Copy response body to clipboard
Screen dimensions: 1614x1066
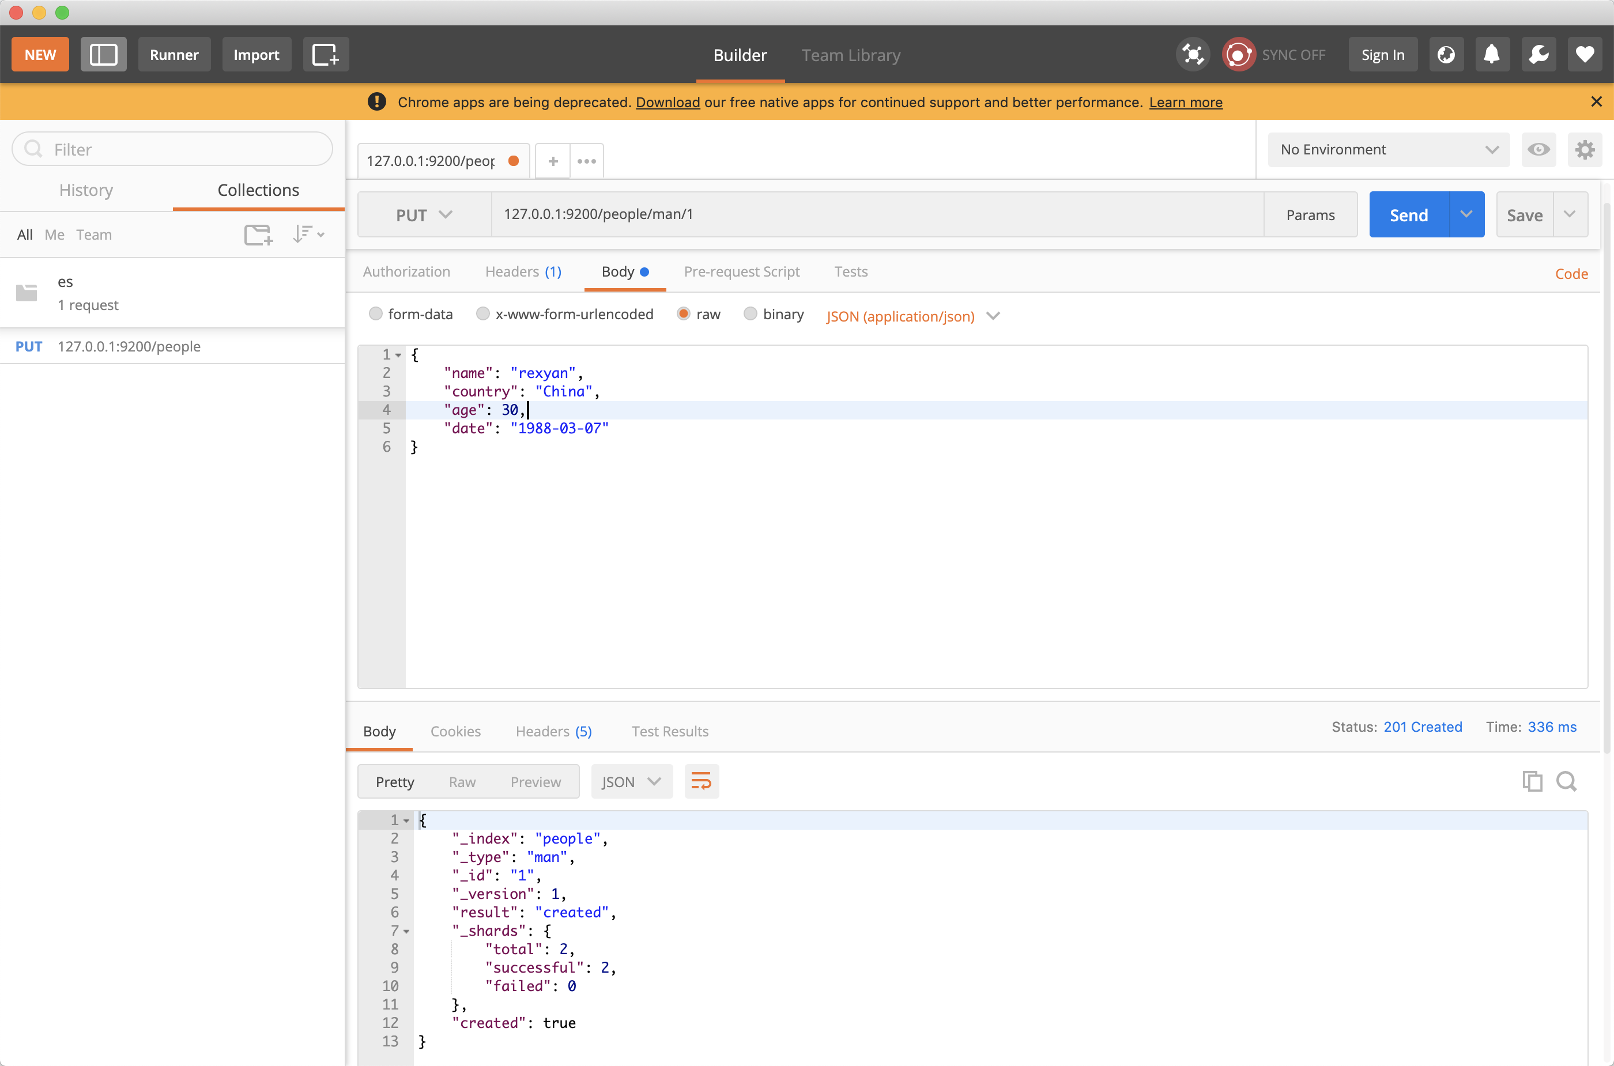pyautogui.click(x=1532, y=781)
